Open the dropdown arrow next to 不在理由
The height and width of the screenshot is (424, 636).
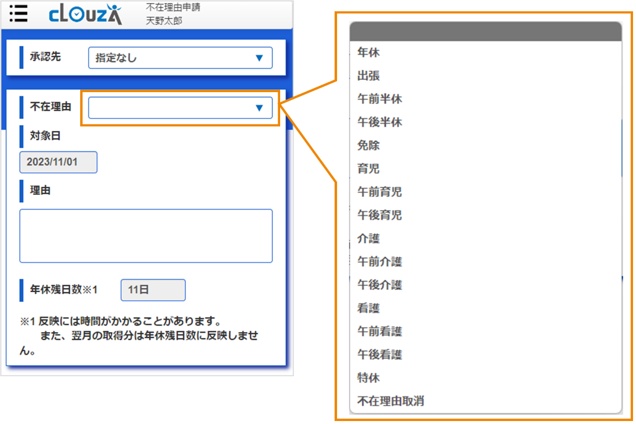tap(259, 107)
